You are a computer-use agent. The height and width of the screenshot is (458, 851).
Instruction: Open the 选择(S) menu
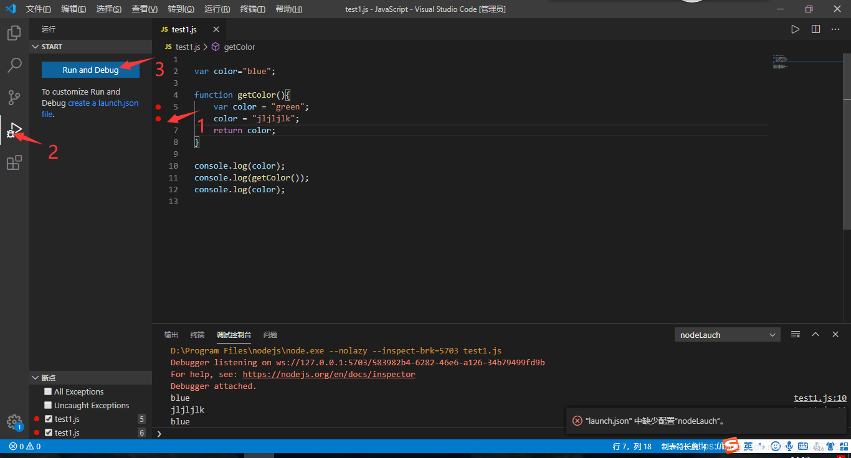(109, 9)
